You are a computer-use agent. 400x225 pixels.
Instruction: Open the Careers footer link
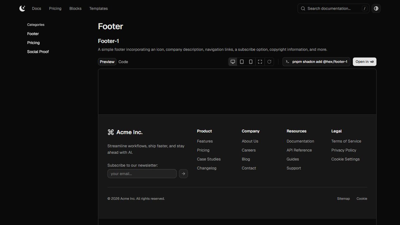[x=249, y=150]
